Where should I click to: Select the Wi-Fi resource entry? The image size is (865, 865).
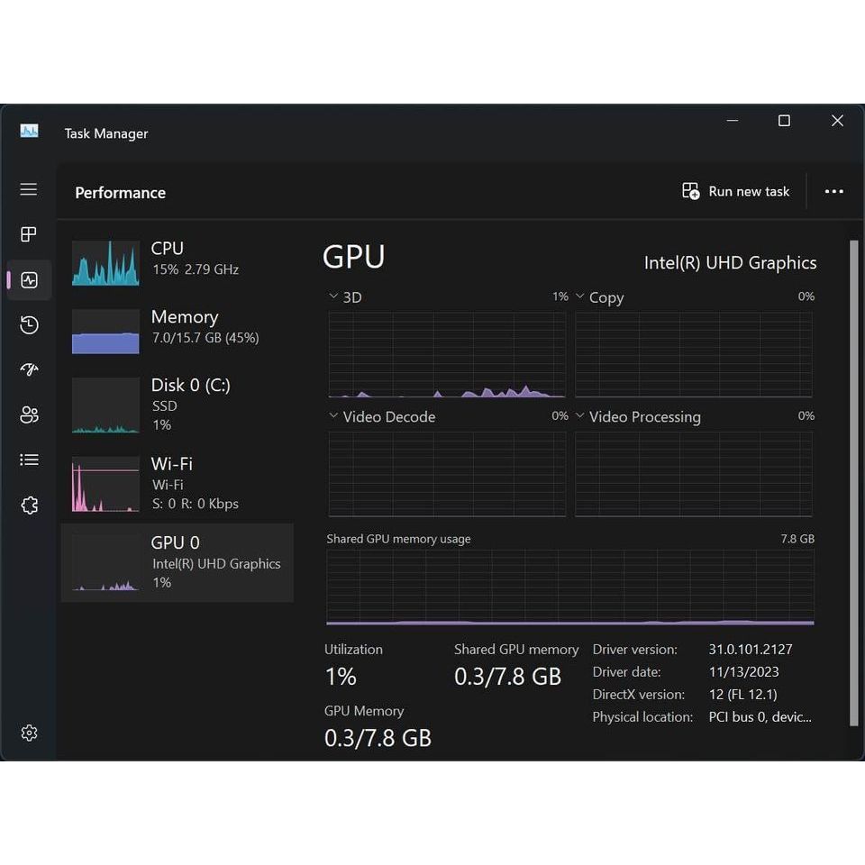[x=177, y=483]
